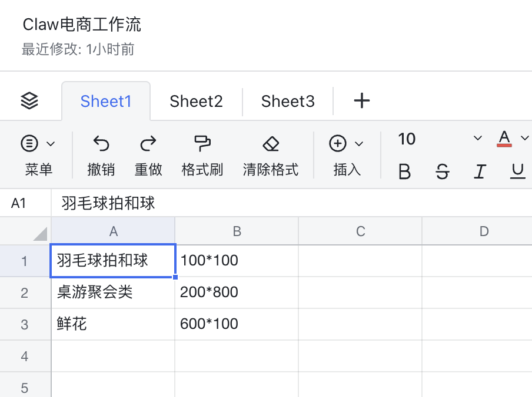Open the sheet layers list icon
532x397 pixels.
point(29,101)
